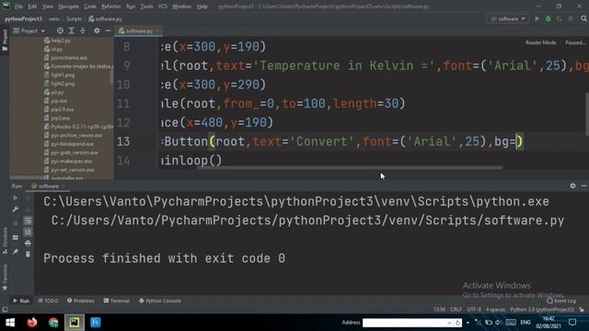Open Structure tool window on left edge
The image size is (589, 331).
tap(5, 241)
